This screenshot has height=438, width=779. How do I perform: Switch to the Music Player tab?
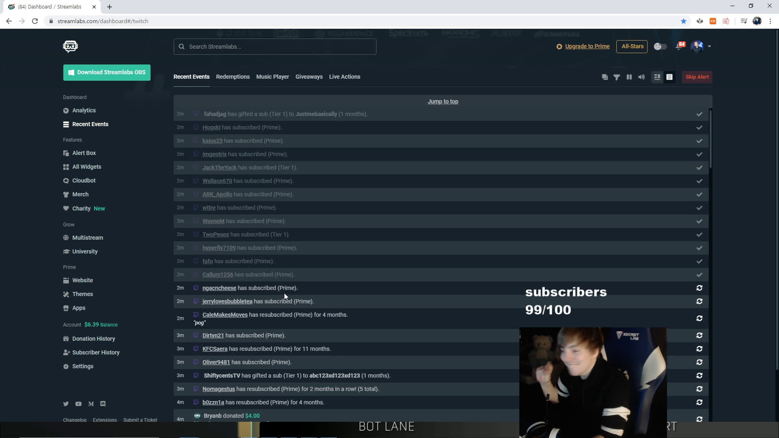point(272,77)
